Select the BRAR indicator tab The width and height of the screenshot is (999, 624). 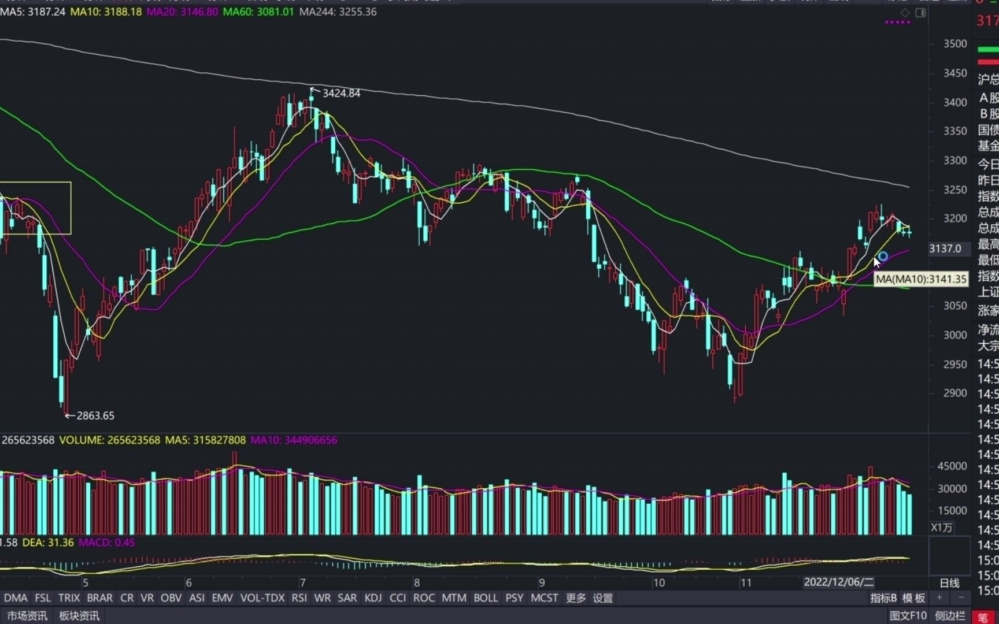tap(100, 598)
